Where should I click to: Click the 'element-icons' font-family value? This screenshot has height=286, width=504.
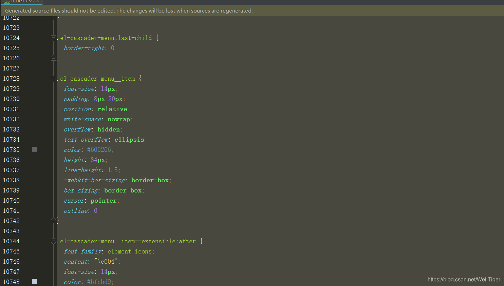pos(130,251)
